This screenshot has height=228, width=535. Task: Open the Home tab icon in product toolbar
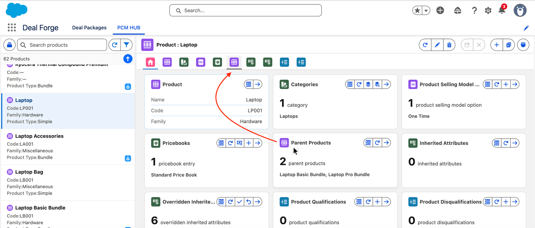[x=150, y=62]
